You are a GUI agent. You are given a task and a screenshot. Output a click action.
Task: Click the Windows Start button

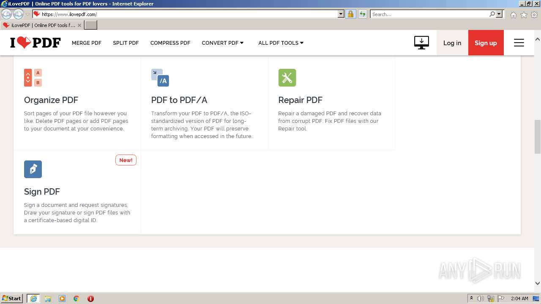tap(12, 299)
